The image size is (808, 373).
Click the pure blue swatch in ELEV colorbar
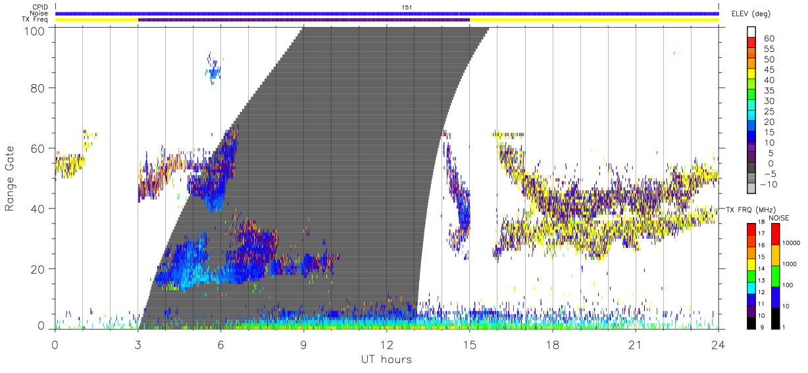[752, 136]
